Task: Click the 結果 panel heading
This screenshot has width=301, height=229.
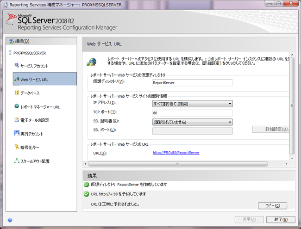Action: (92, 176)
